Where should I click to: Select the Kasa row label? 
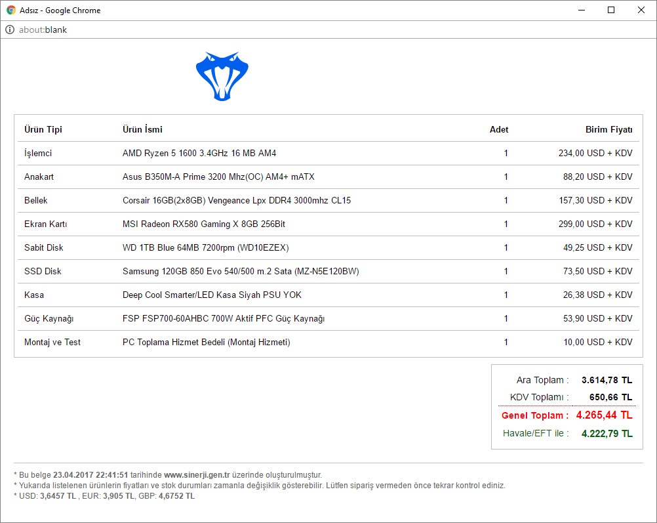34,295
